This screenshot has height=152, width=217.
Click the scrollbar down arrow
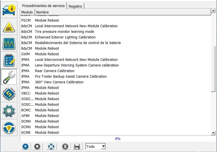(x=213, y=133)
